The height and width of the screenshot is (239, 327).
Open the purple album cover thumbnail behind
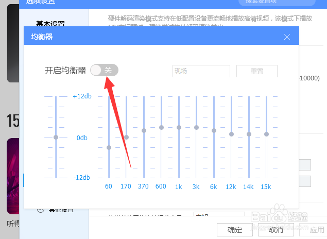[x=13, y=176]
